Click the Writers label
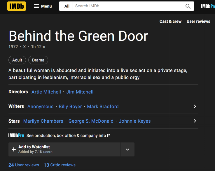 point(16,106)
